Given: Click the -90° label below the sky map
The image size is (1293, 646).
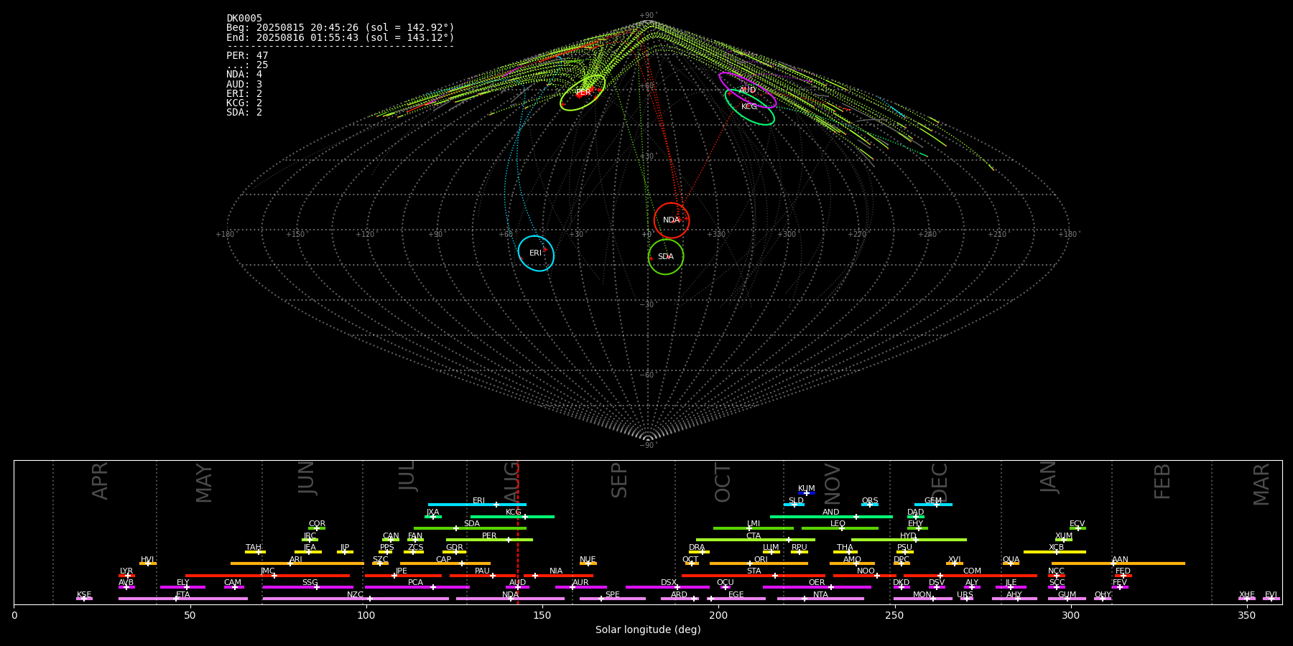Looking at the screenshot, I should point(648,445).
